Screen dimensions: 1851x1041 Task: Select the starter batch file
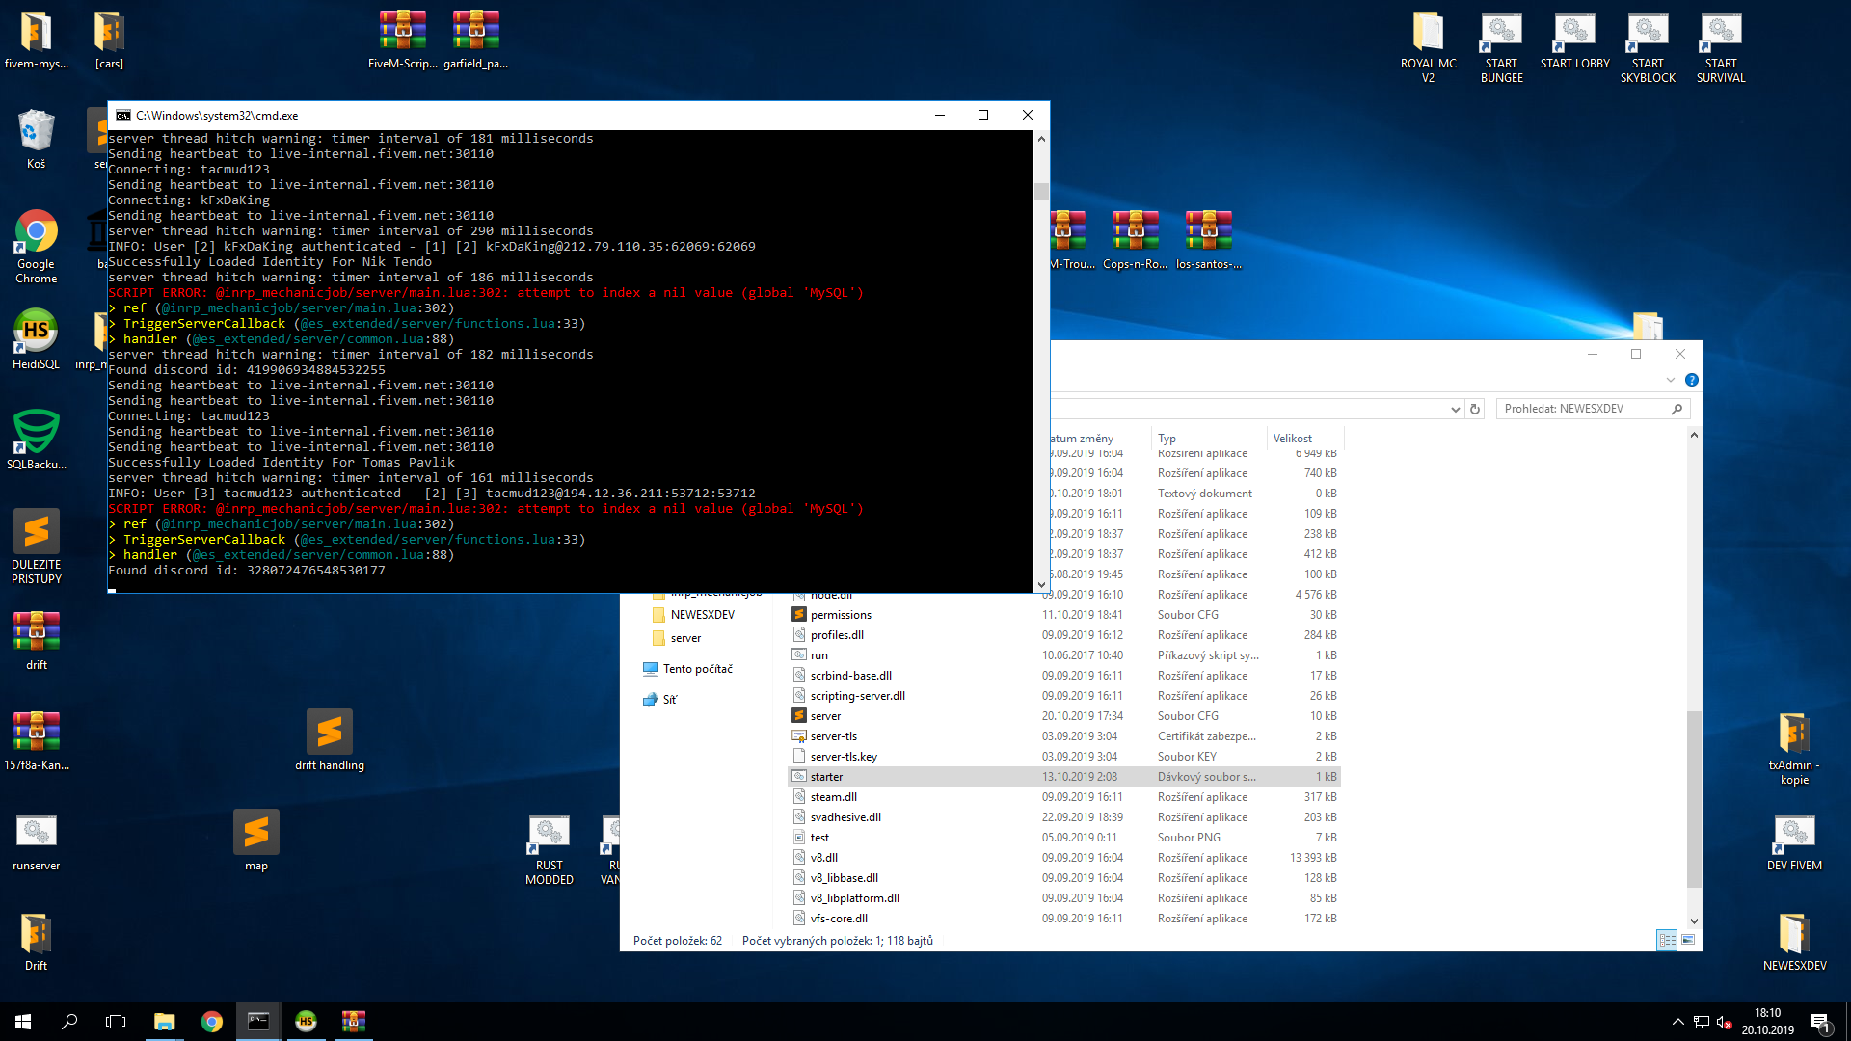pyautogui.click(x=826, y=777)
